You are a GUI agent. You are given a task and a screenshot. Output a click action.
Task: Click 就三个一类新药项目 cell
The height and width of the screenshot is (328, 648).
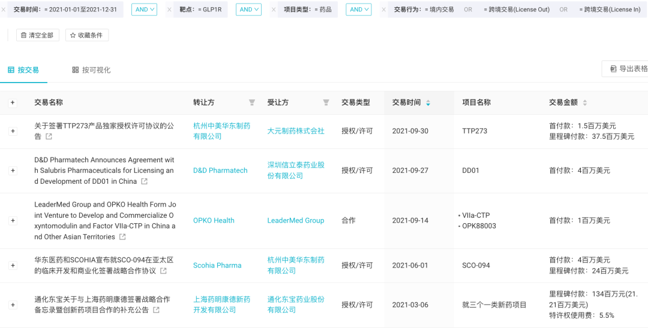tap(494, 305)
